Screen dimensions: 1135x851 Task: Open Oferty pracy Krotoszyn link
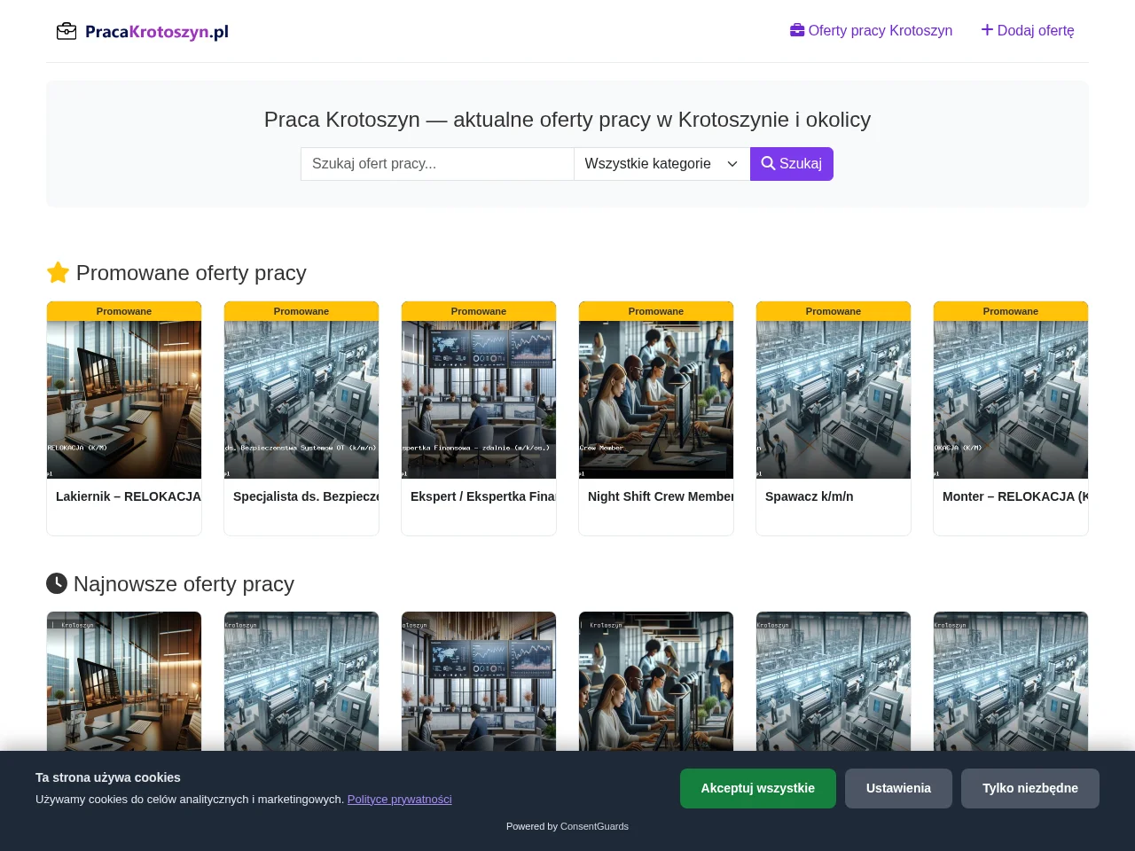coord(871,30)
